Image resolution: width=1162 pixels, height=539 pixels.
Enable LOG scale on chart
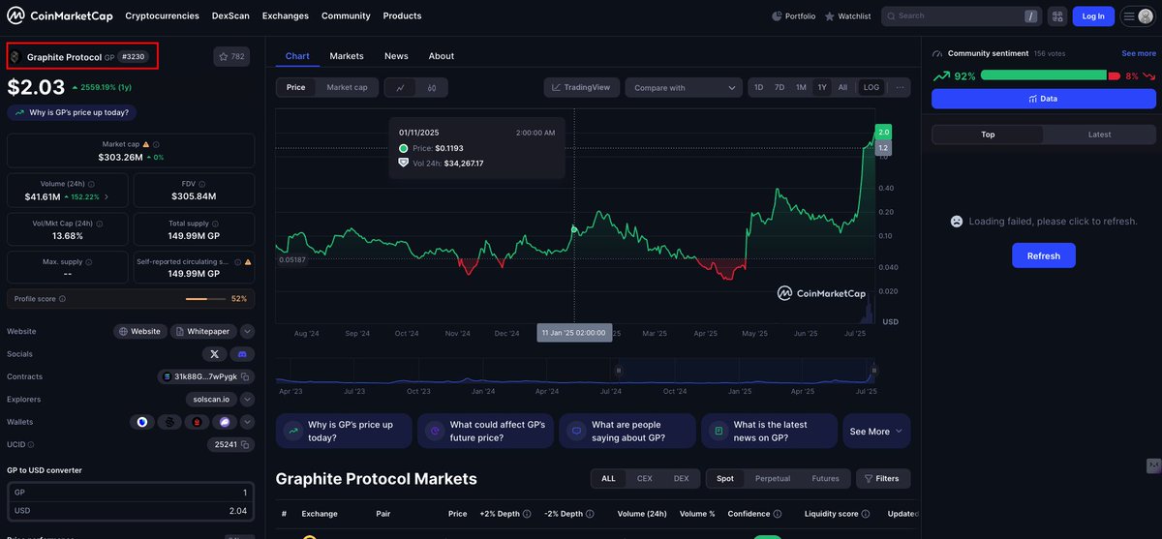click(x=871, y=87)
